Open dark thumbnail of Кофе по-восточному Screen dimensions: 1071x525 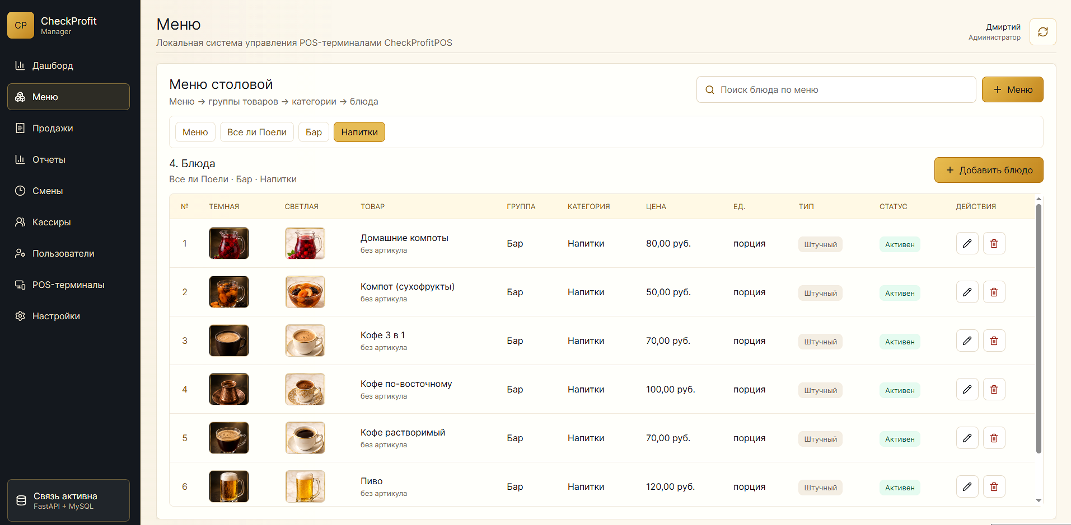point(229,389)
